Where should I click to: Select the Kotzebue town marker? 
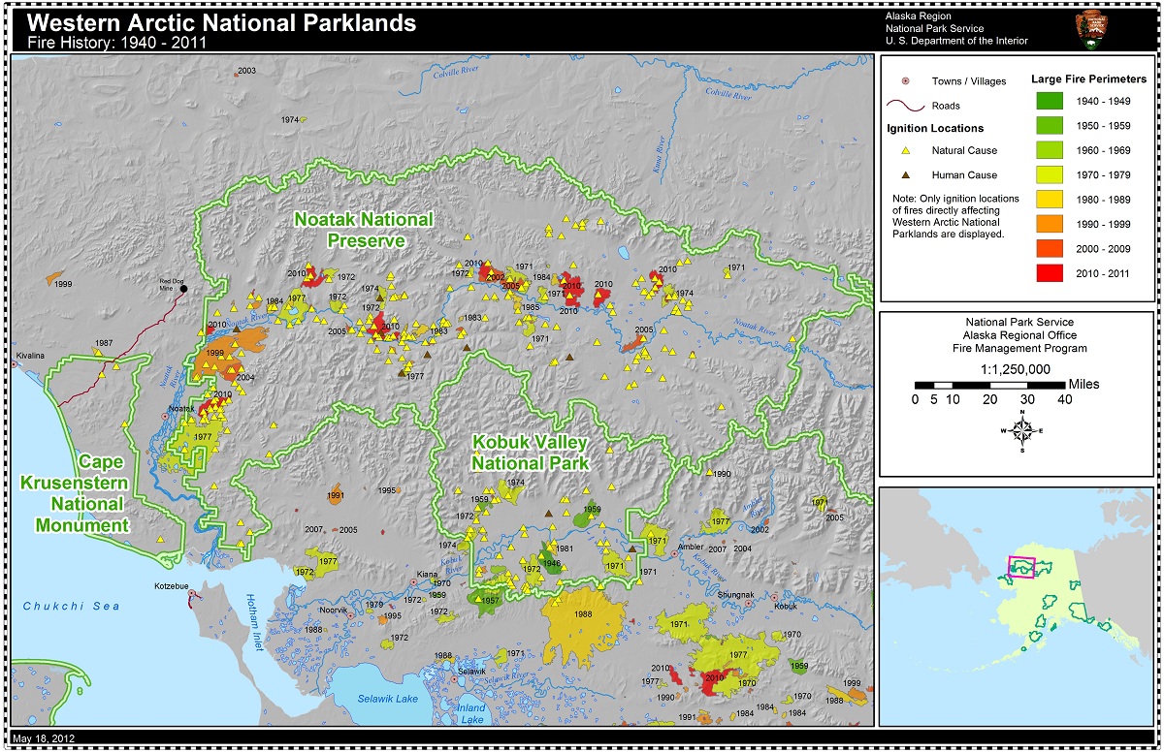point(192,593)
